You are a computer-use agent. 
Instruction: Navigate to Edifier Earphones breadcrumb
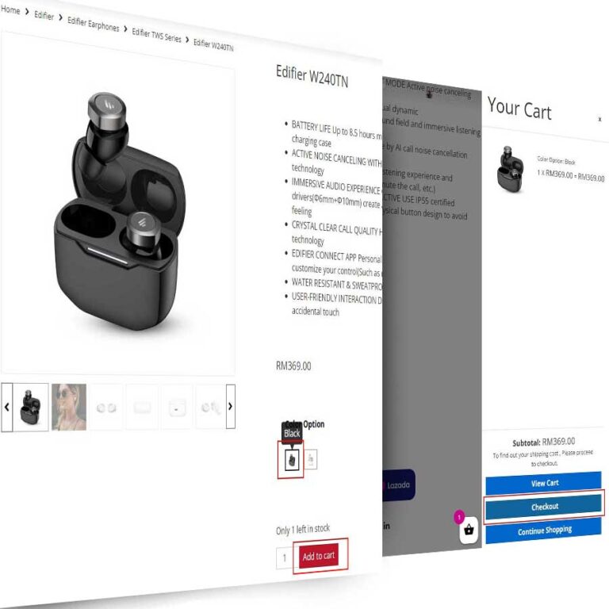click(94, 24)
